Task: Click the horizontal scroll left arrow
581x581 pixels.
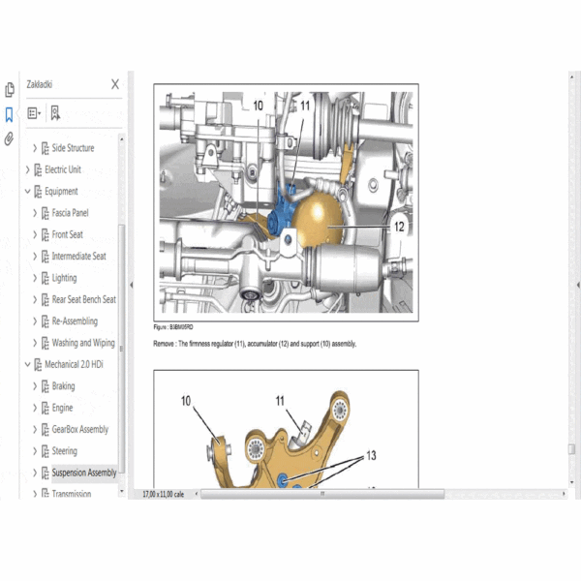Action: (197, 494)
